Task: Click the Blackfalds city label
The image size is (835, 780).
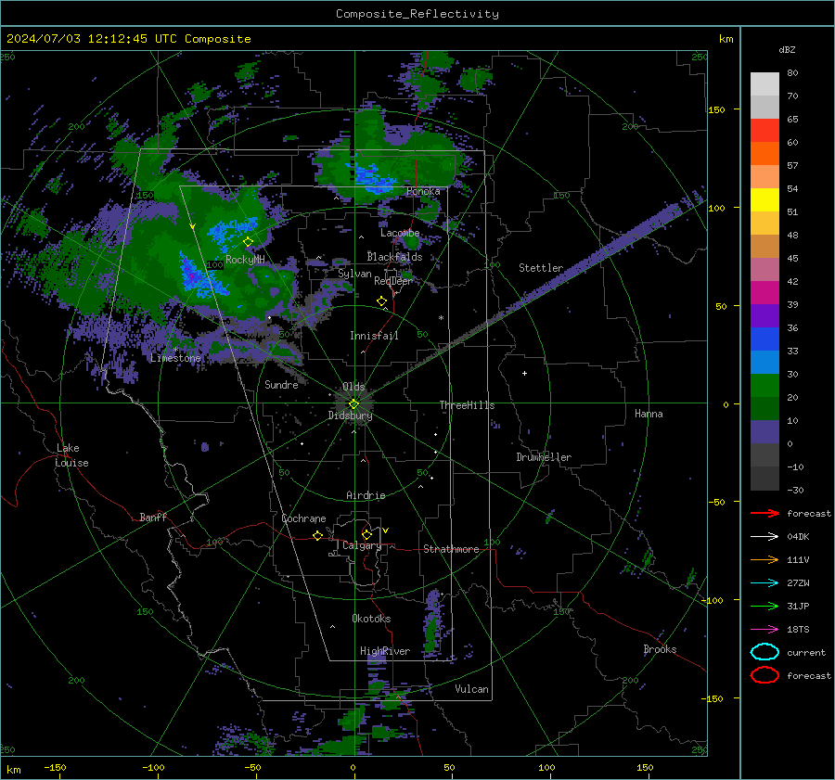Action: point(394,257)
